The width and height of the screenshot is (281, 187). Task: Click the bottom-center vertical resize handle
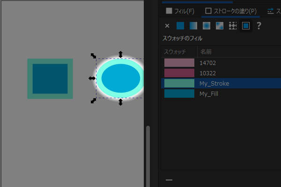tap(120, 102)
